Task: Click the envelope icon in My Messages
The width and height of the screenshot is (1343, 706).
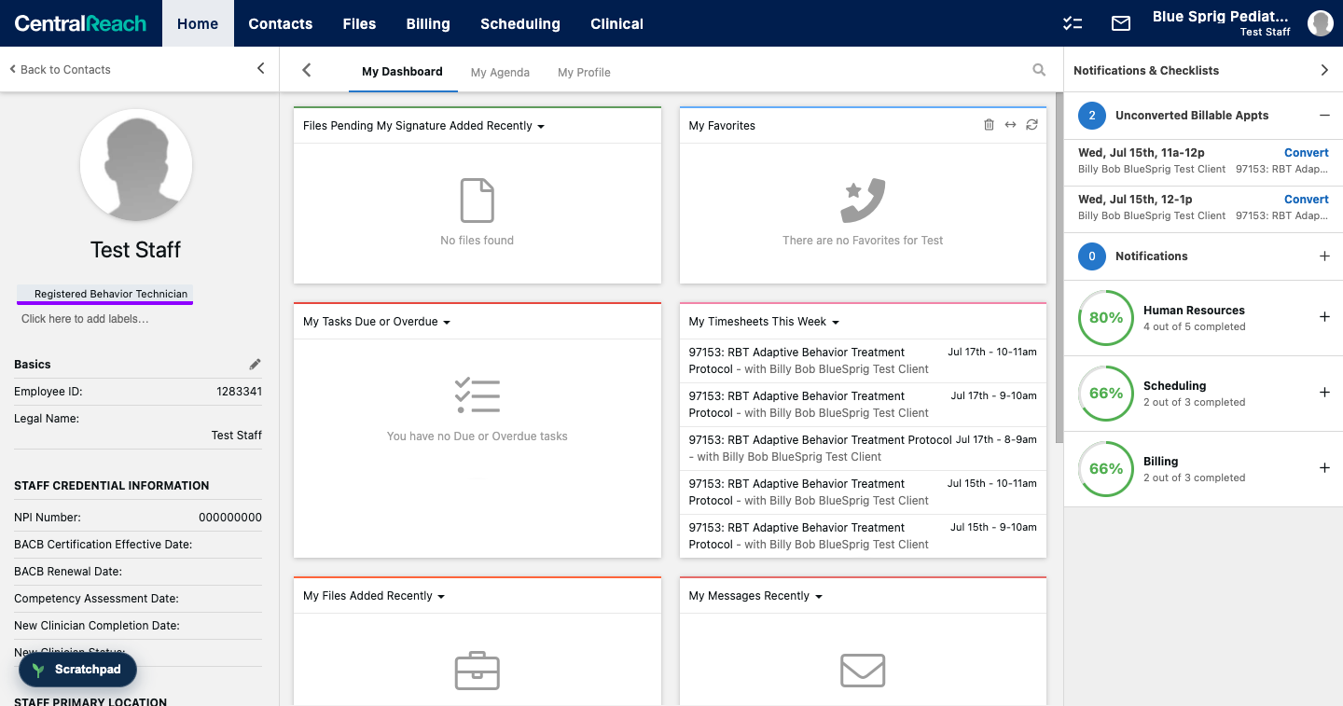Action: click(863, 671)
